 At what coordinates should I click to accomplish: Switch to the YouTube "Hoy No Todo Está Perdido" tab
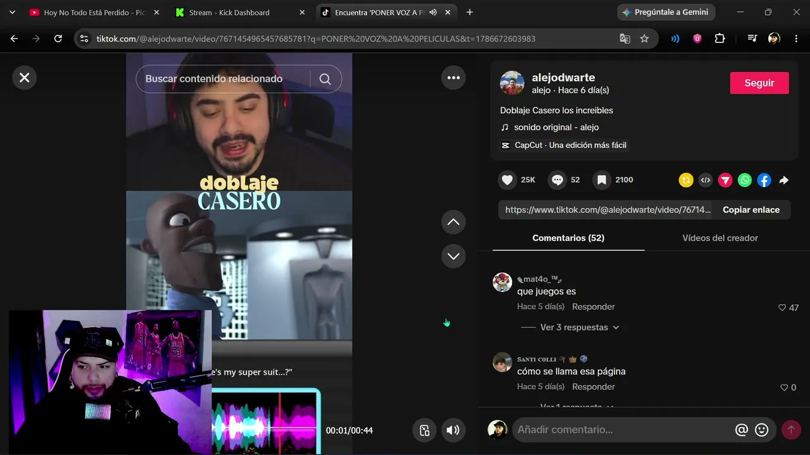[x=94, y=13]
